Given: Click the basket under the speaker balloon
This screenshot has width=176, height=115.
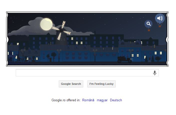Looking at the screenshot, I should point(160,26).
